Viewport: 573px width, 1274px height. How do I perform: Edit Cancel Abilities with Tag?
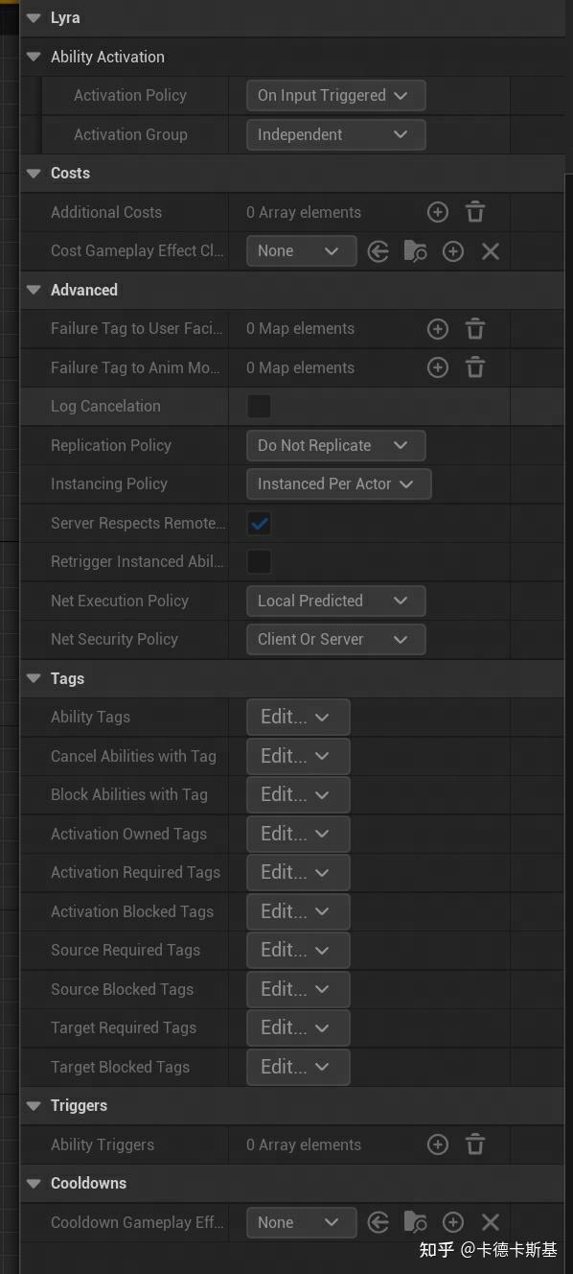[x=298, y=756]
